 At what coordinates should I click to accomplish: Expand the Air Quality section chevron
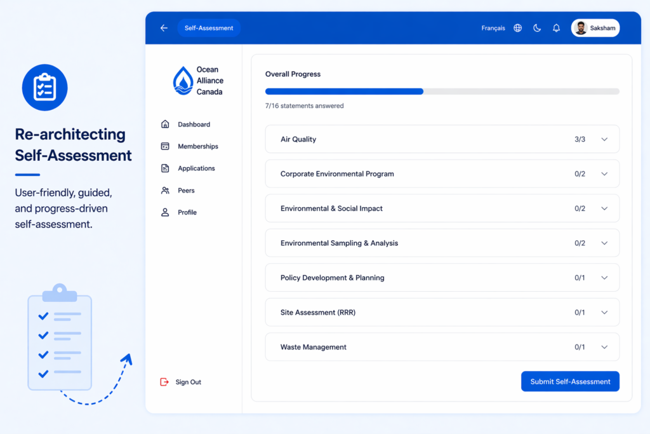(x=604, y=139)
